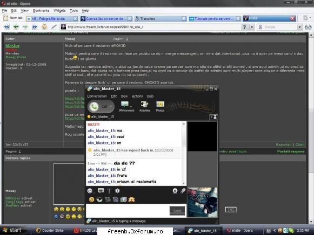This screenshot has width=314, height=235.
Task: Open Google search engine dropdown
Action: pyautogui.click(x=299, y=27)
